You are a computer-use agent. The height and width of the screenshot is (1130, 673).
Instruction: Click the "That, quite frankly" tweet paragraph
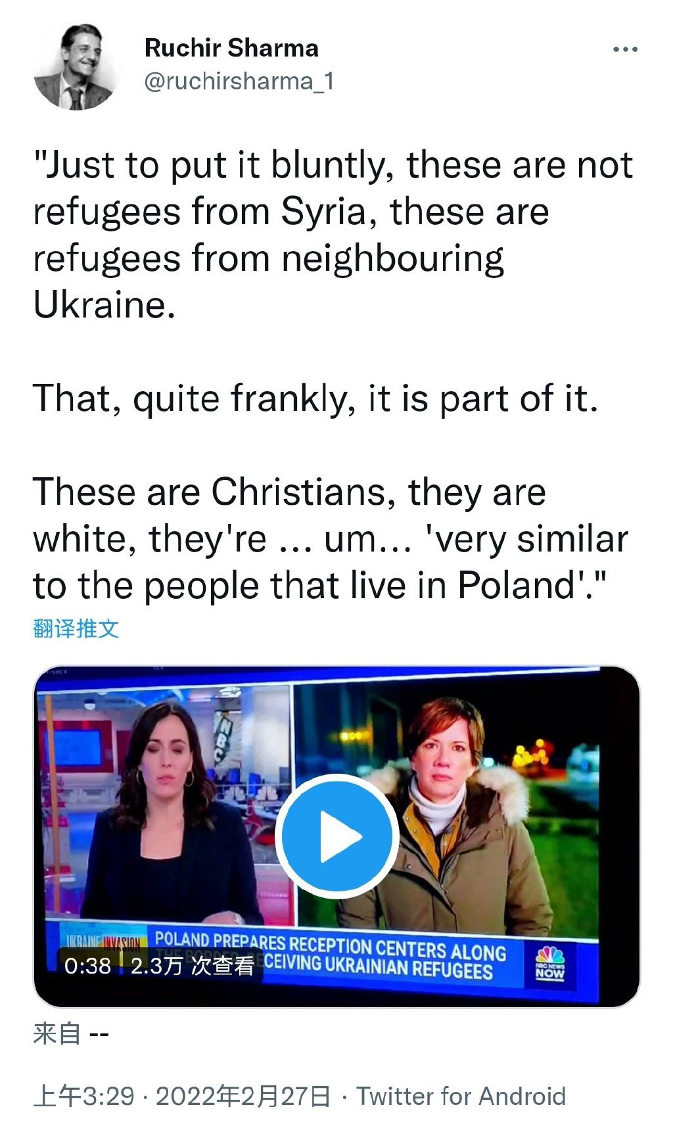click(x=315, y=398)
